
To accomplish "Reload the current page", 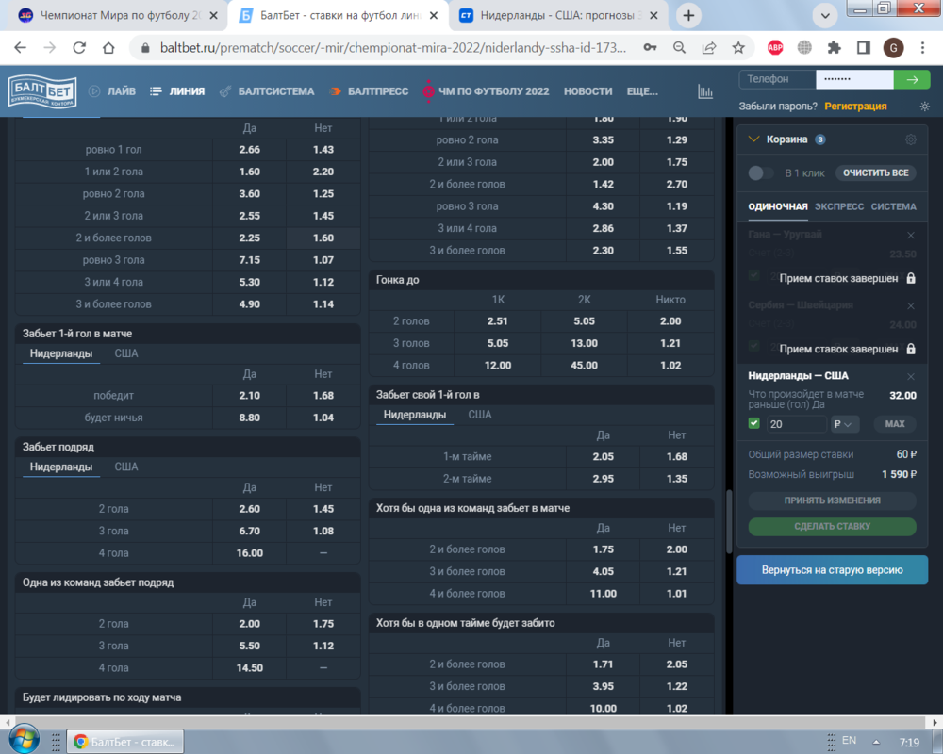I will point(79,48).
